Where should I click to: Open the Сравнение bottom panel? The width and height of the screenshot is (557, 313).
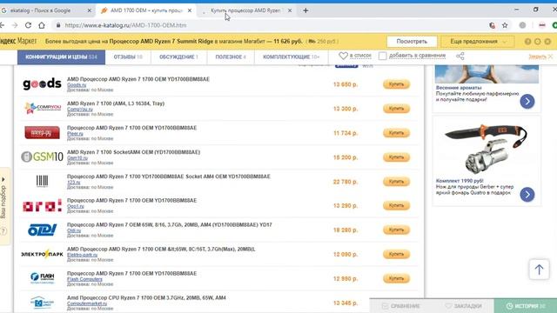[401, 306]
